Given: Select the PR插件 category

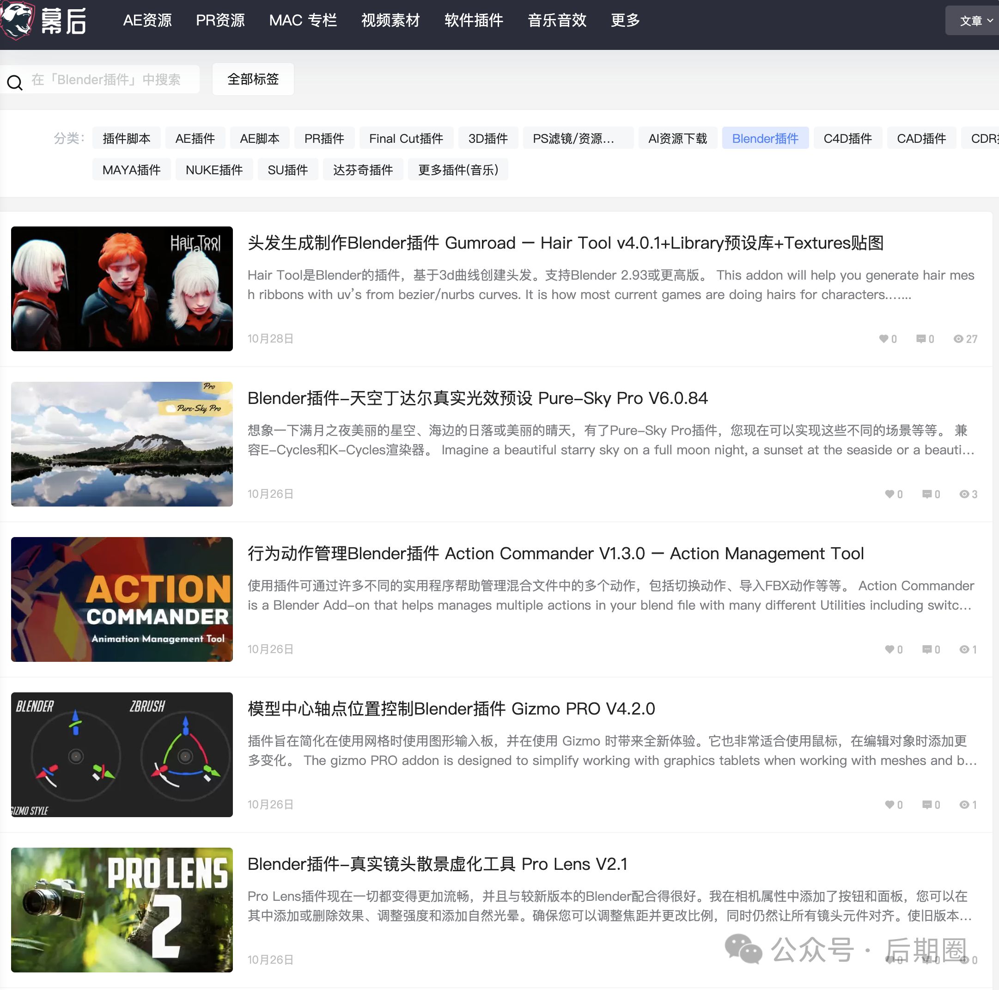Looking at the screenshot, I should (324, 138).
